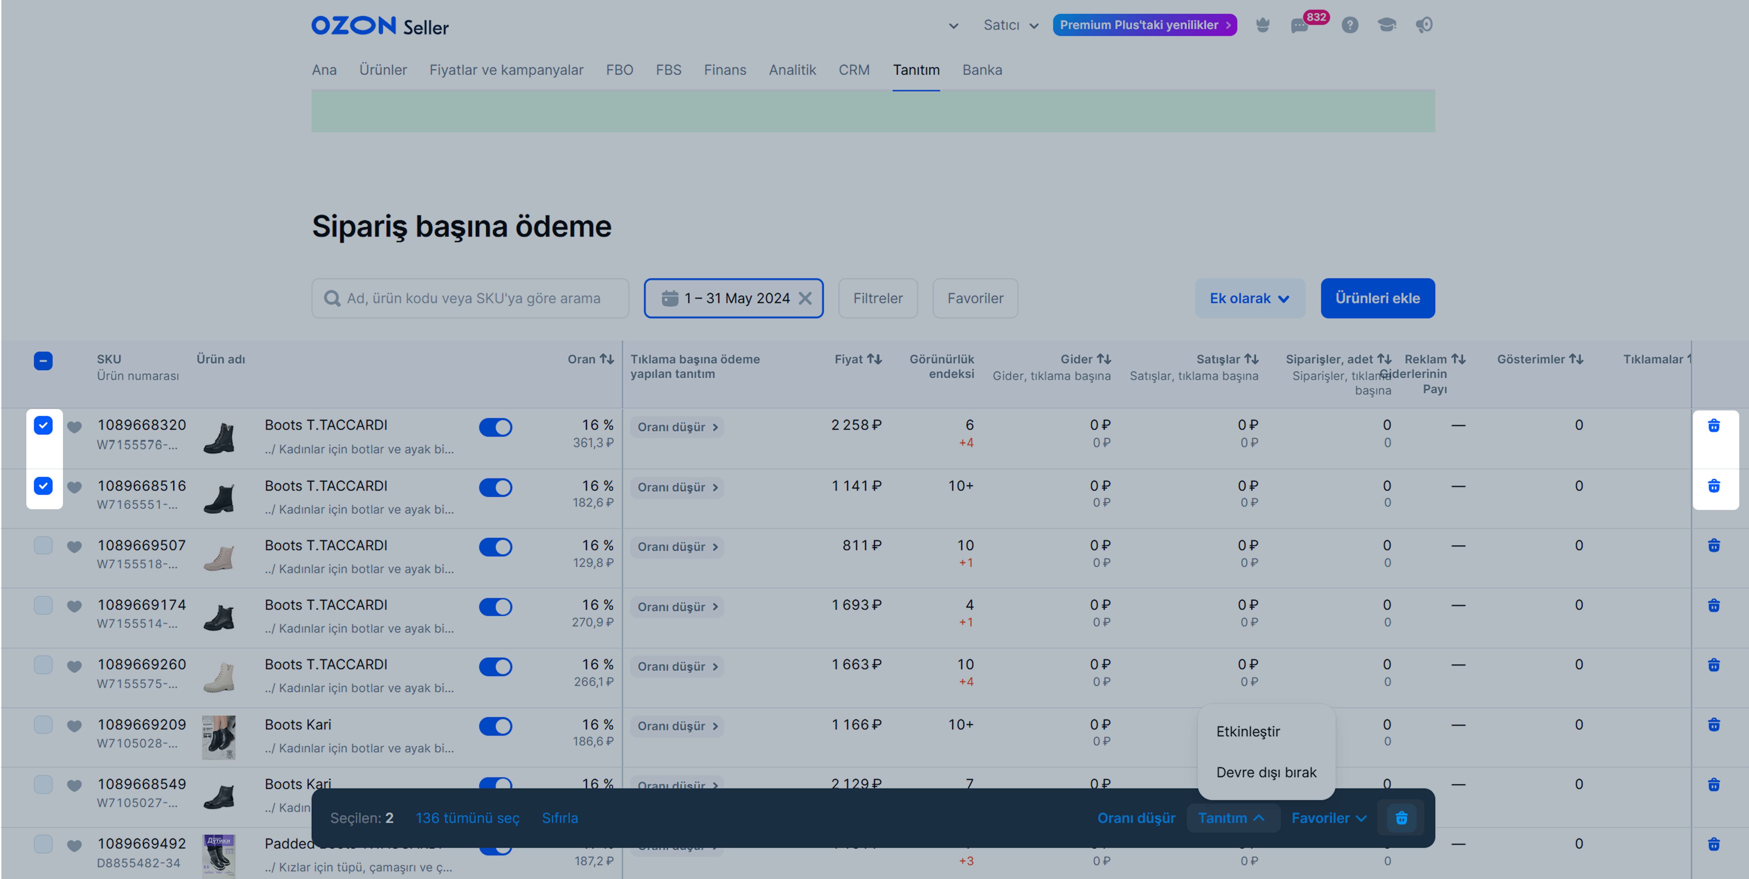This screenshot has width=1749, height=879.
Task: Open the crown icon in the header
Action: tap(1263, 25)
